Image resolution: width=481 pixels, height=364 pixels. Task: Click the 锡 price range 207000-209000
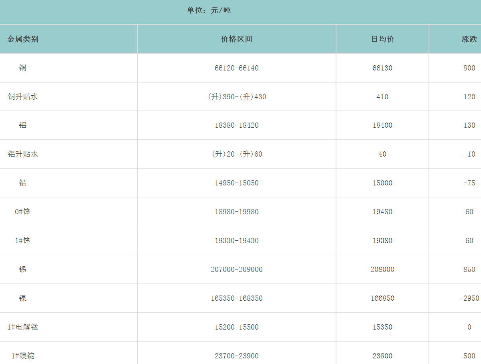[x=237, y=269]
